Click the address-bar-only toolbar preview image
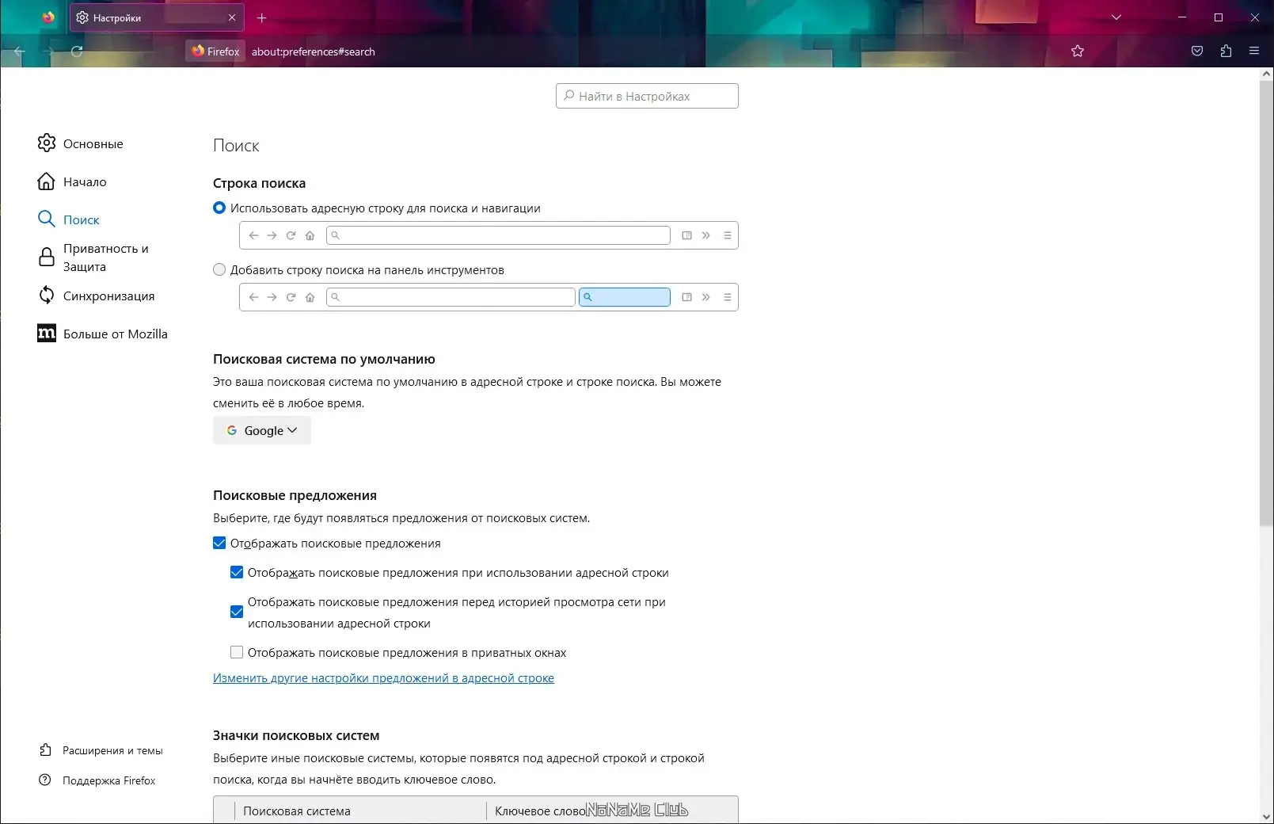 489,235
